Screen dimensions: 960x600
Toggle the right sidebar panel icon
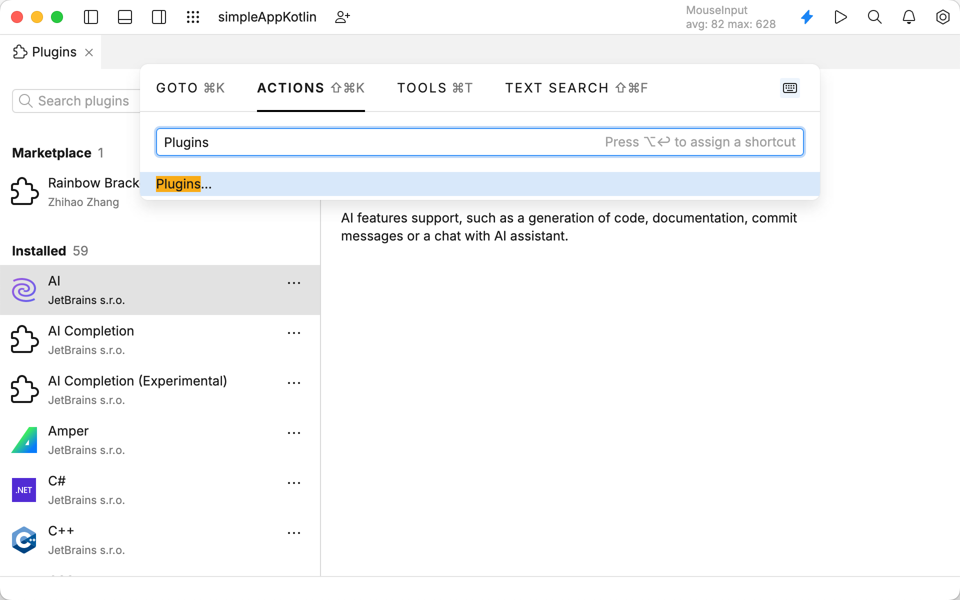(158, 16)
